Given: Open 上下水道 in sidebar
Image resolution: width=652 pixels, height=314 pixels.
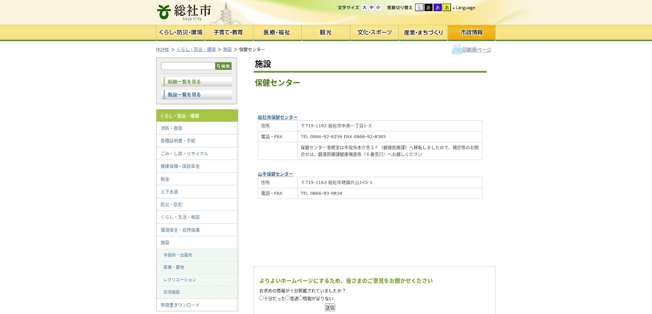Looking at the screenshot, I should tap(197, 192).
